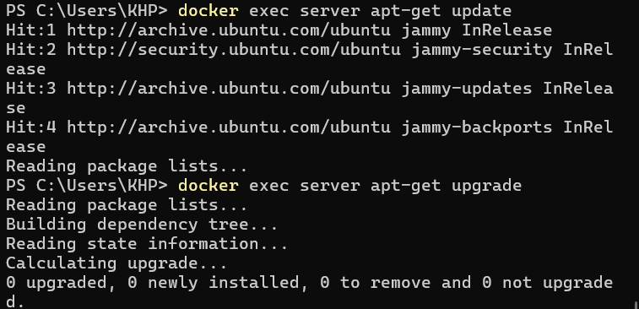The image size is (639, 309).
Task: Click 'Reading package lists...' below the upgrade command
Action: point(127,205)
